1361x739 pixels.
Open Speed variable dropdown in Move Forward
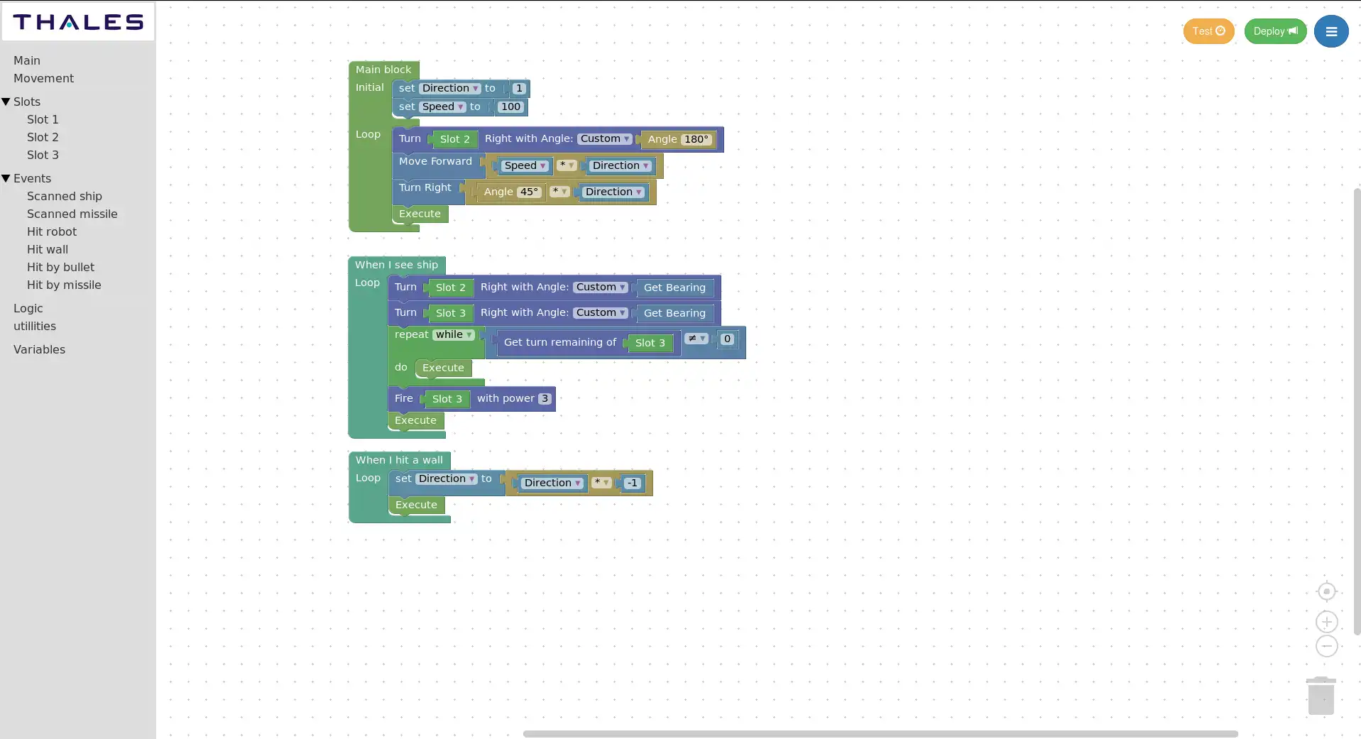coord(525,165)
